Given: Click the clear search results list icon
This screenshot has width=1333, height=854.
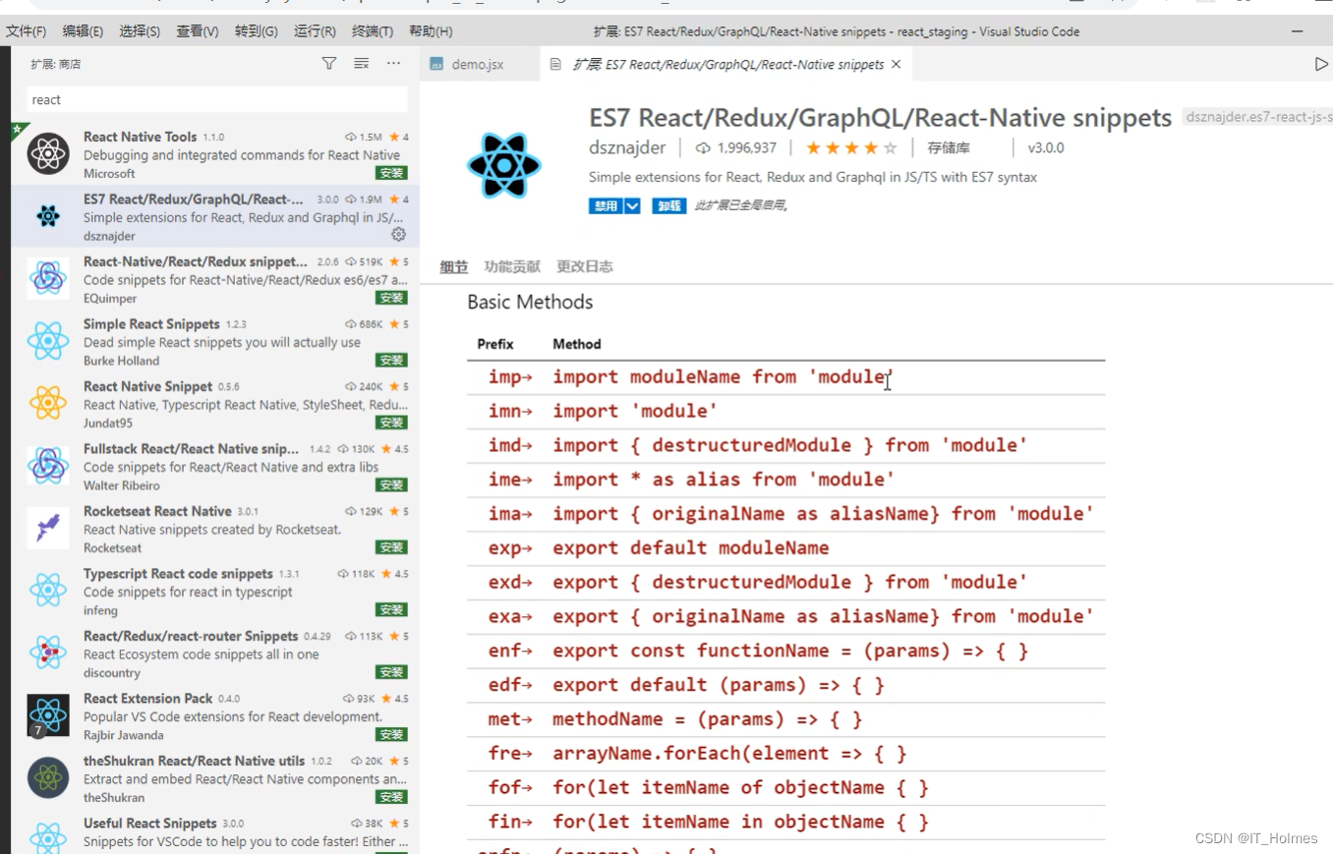Looking at the screenshot, I should pos(361,64).
